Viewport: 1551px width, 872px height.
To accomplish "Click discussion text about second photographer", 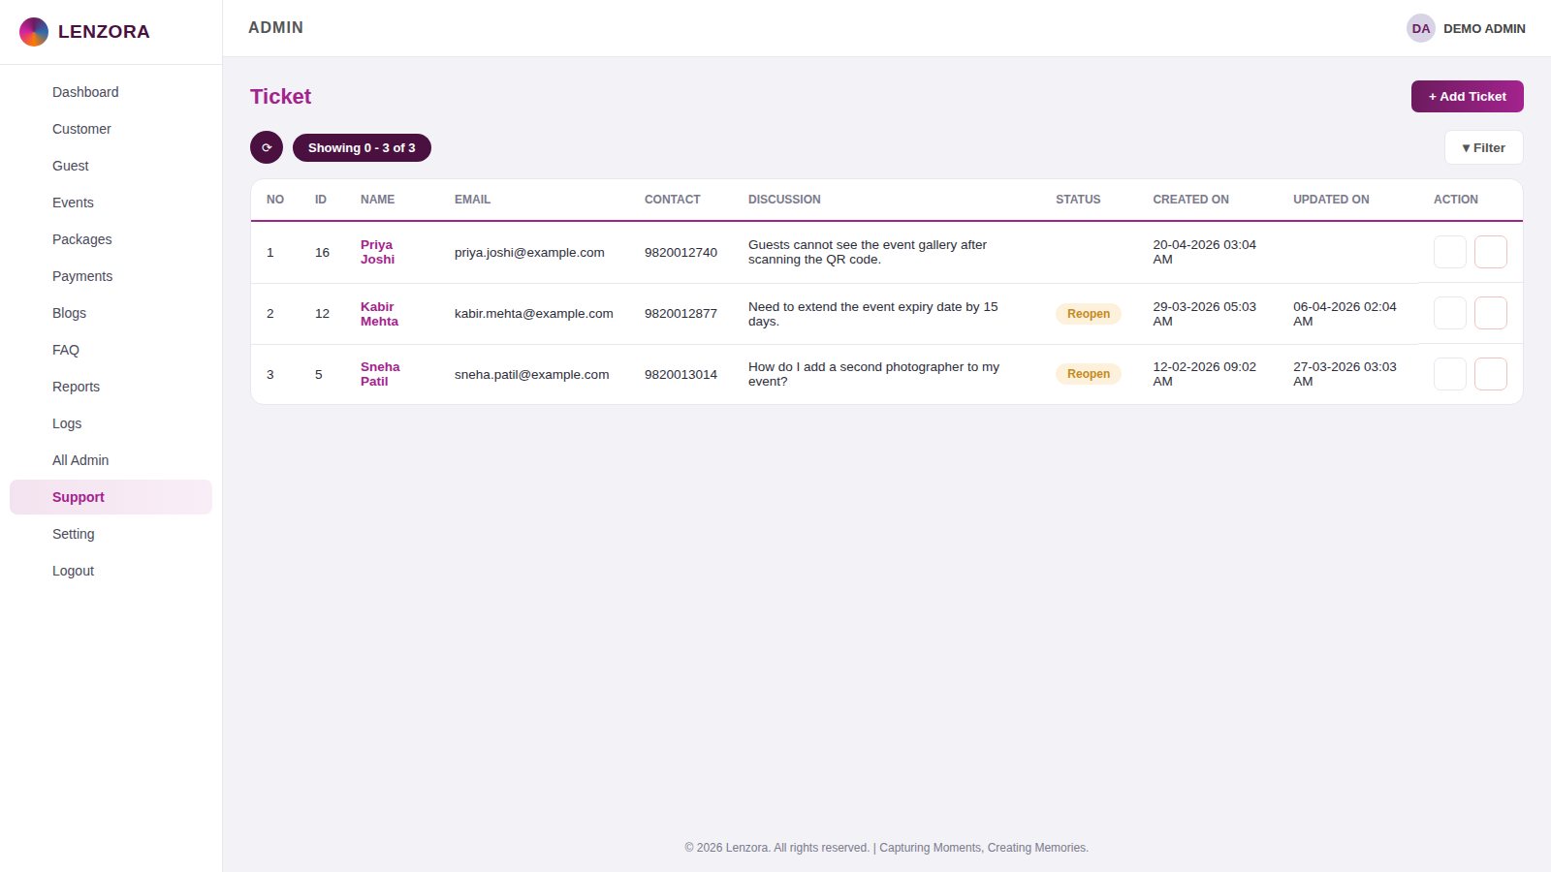I will coord(873,374).
